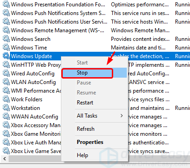Click the gear icon beside Windows Search
This screenshot has width=190, height=168.
[6, 39]
